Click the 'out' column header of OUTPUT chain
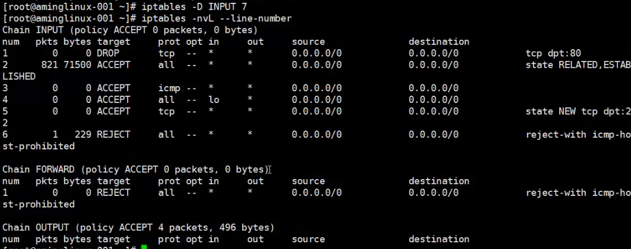This screenshot has height=249, width=631. 256,239
